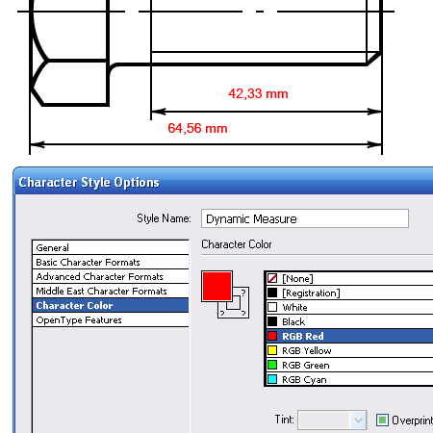This screenshot has height=433, width=433.
Task: Select the RGB Red color entry
Action: click(x=349, y=336)
